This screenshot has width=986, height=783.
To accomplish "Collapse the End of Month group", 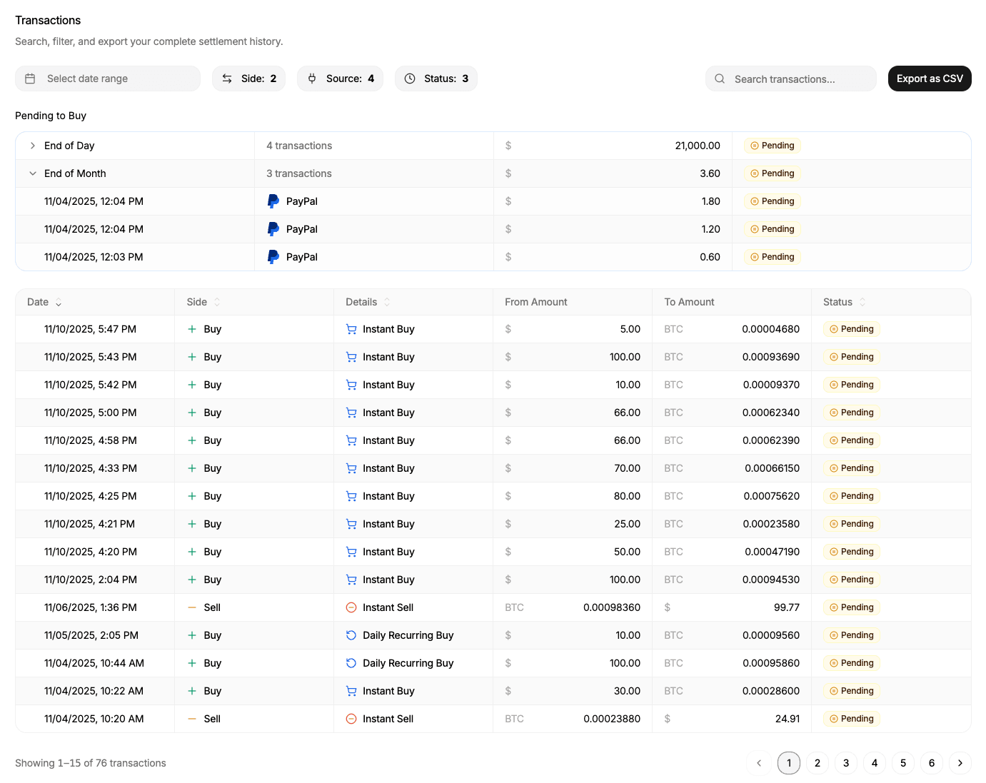I will [33, 173].
